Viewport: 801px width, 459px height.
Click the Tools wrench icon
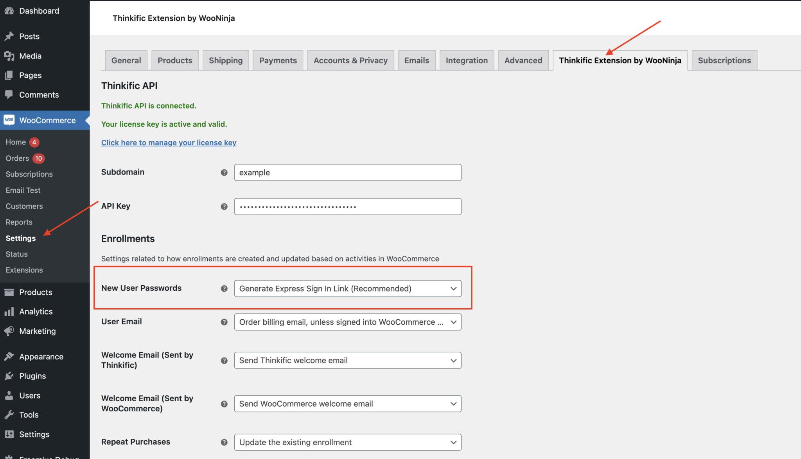pos(9,415)
